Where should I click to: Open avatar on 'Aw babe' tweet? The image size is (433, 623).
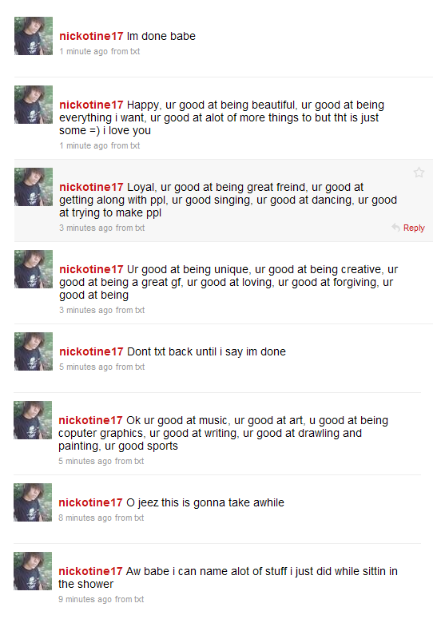coord(33,571)
